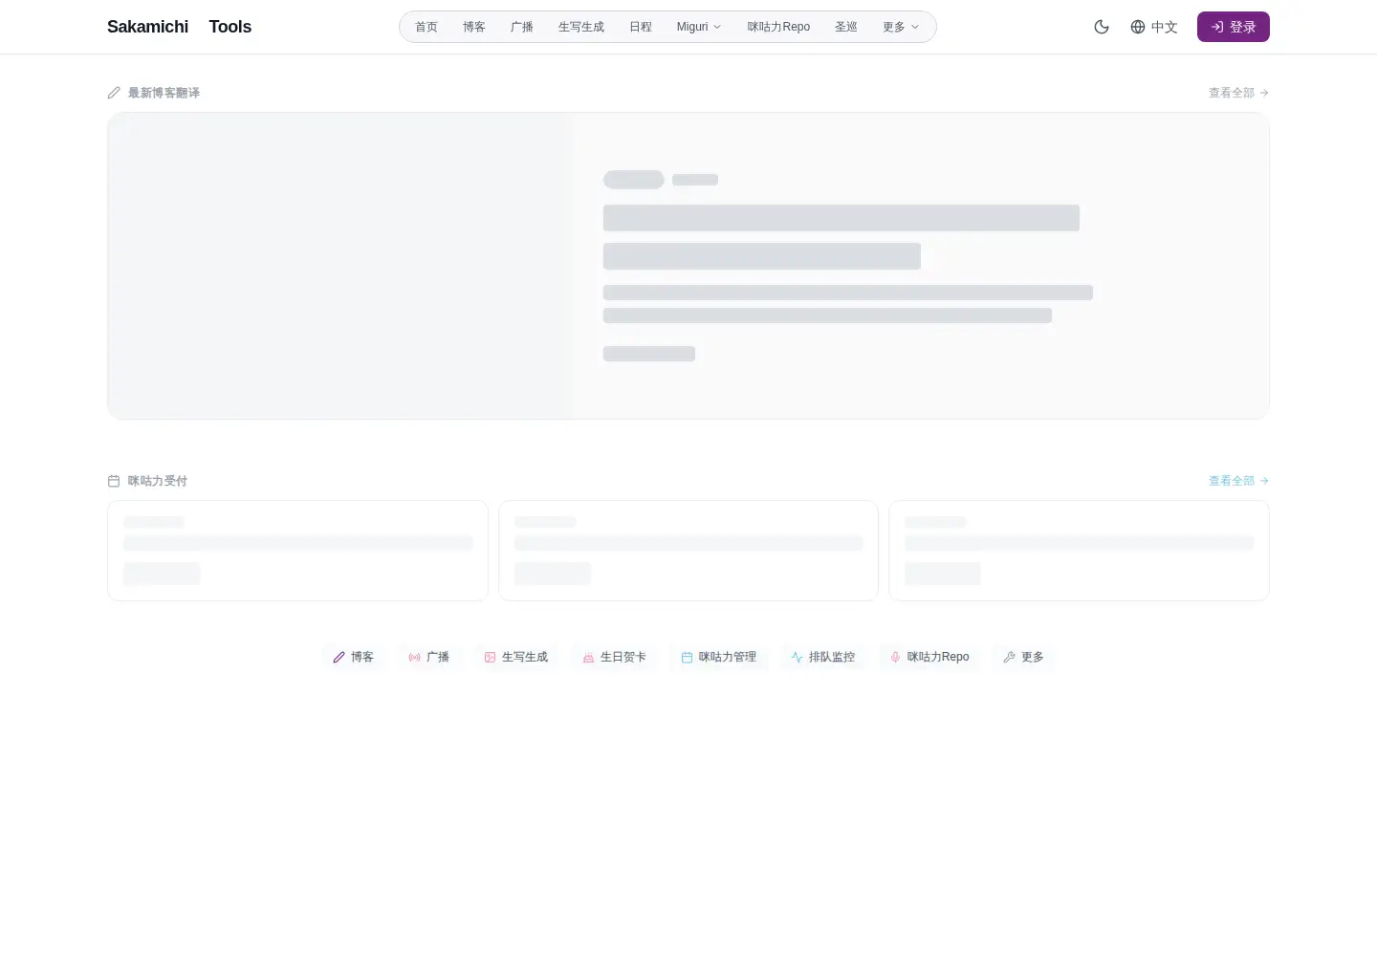Click the 最新博客翻译 section heading
This screenshot has height=956, width=1377.
pos(164,93)
